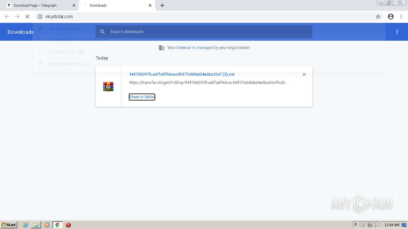Image resolution: width=408 pixels, height=229 pixels.
Task: Open the red security app in taskbar
Action: click(68, 225)
